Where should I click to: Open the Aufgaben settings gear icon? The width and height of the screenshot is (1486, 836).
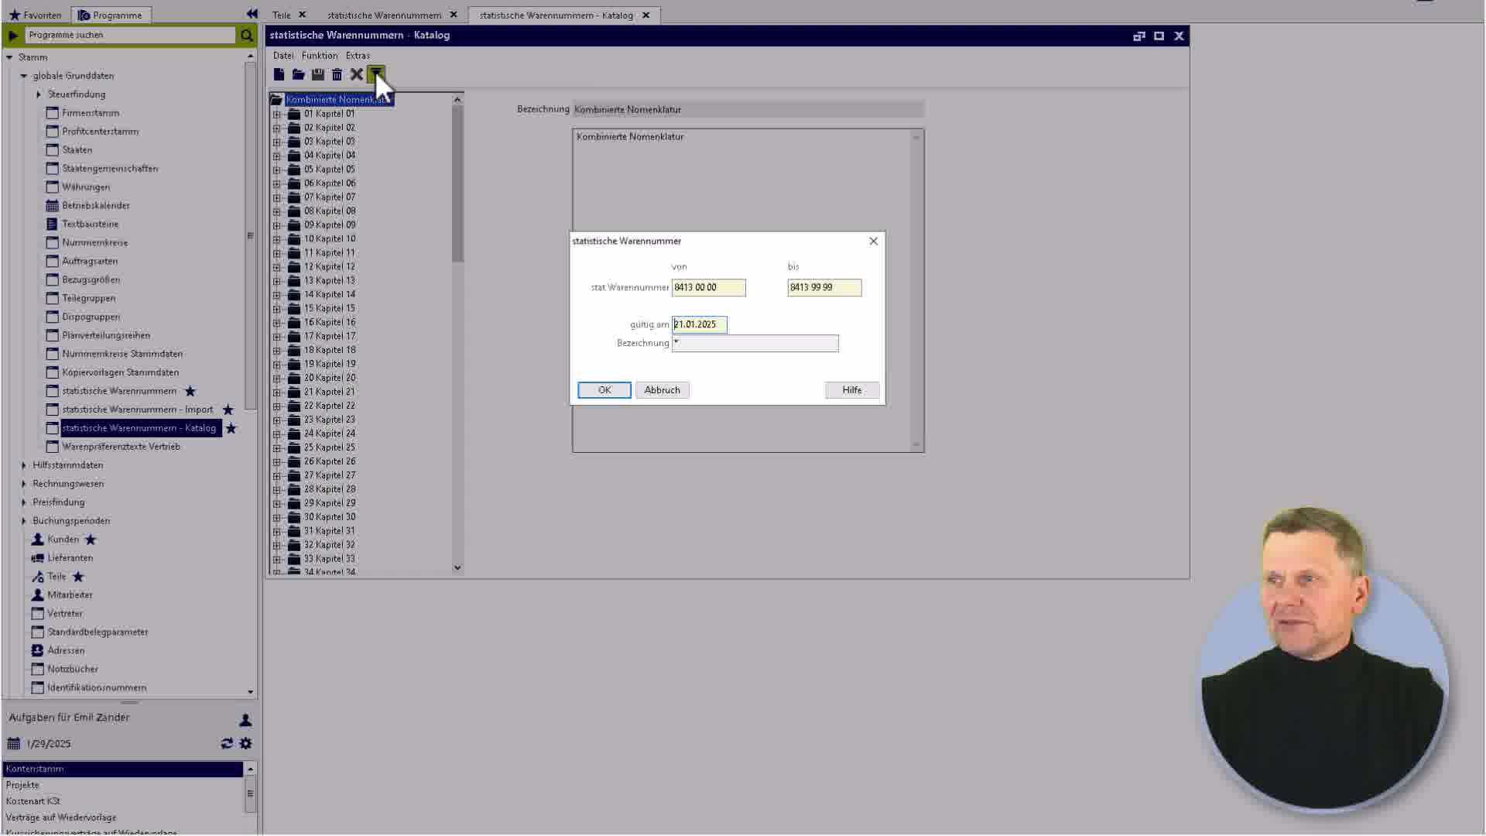pyautogui.click(x=245, y=743)
